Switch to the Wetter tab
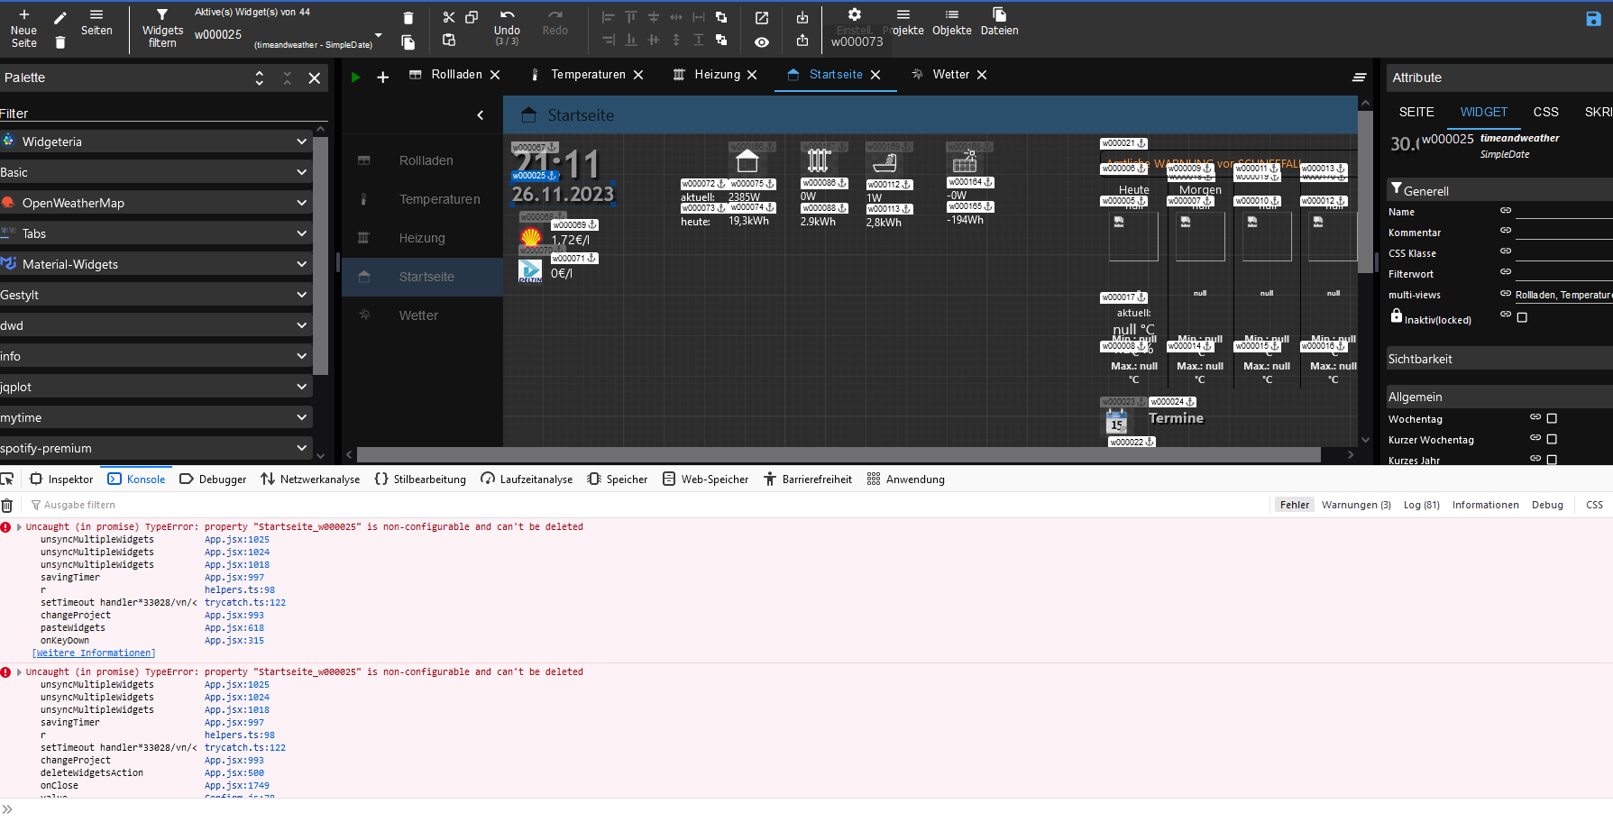 [x=950, y=75]
